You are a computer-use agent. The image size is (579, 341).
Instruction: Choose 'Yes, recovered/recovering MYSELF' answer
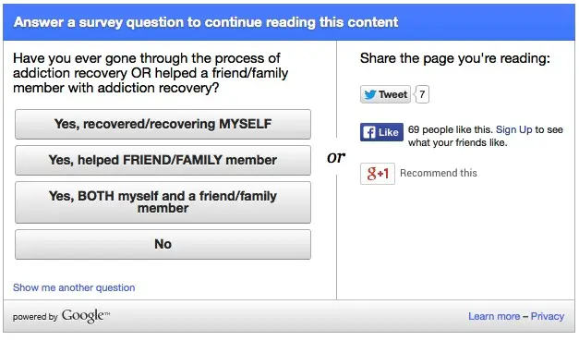coord(163,124)
